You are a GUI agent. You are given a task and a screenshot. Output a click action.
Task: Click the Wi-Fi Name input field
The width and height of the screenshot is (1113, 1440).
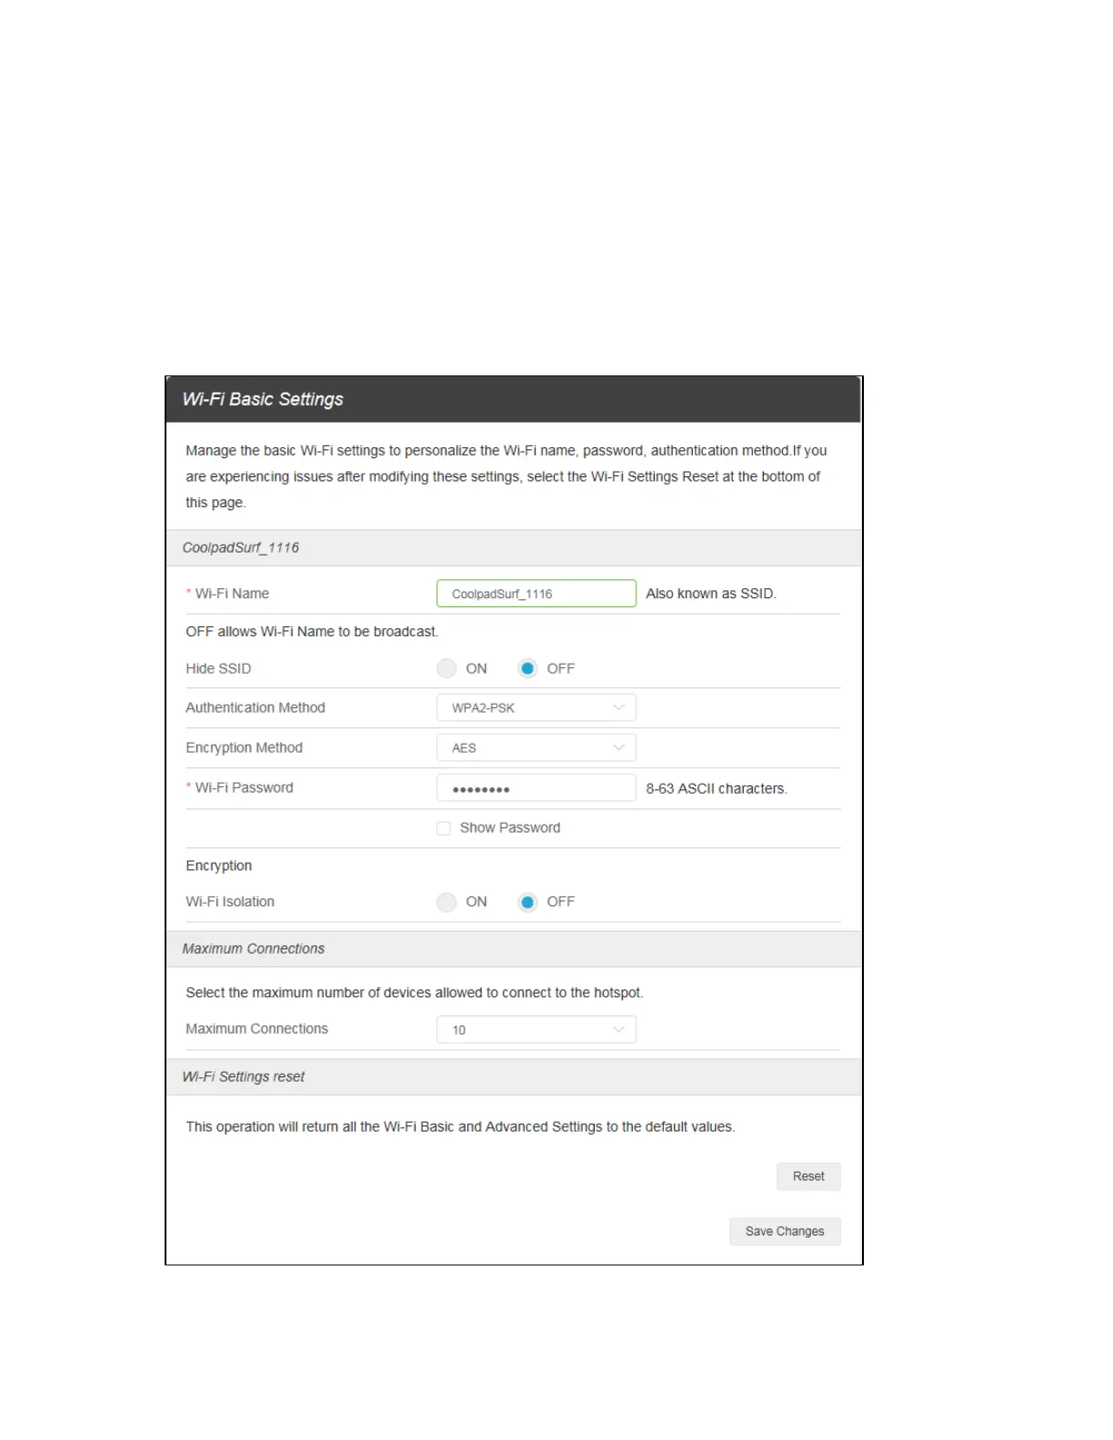536,594
